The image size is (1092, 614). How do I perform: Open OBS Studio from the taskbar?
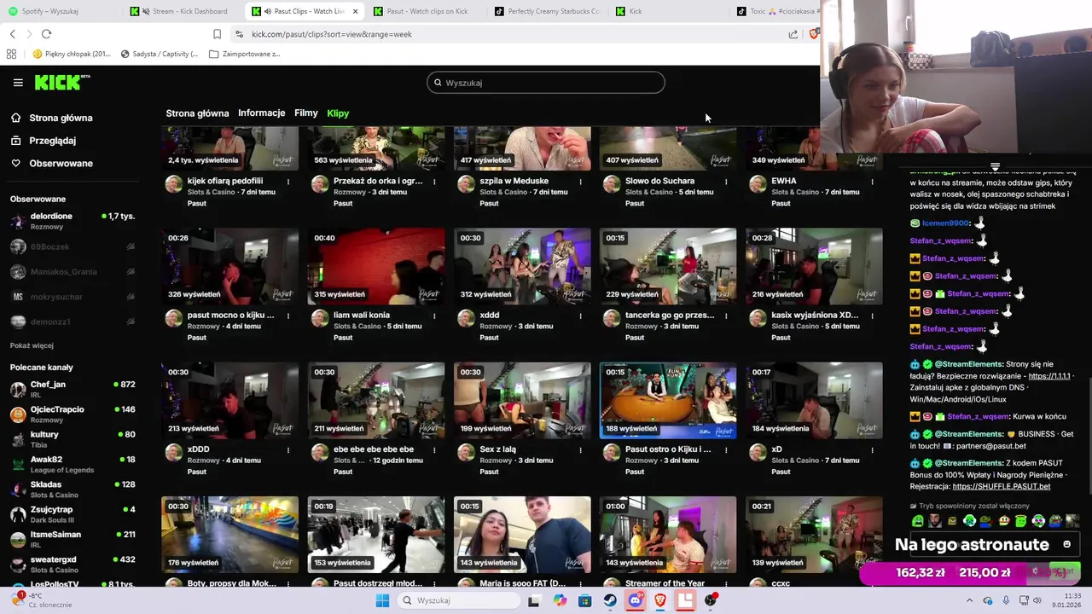[x=711, y=600]
